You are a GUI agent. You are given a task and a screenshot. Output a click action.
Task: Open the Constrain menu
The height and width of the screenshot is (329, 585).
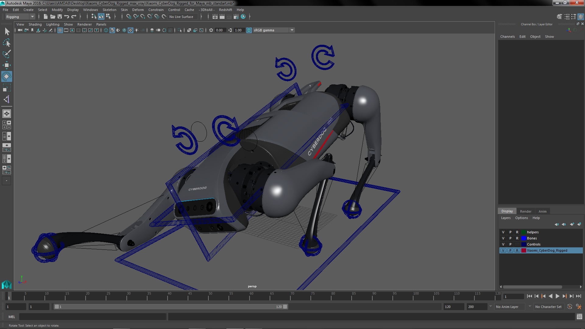pyautogui.click(x=156, y=10)
